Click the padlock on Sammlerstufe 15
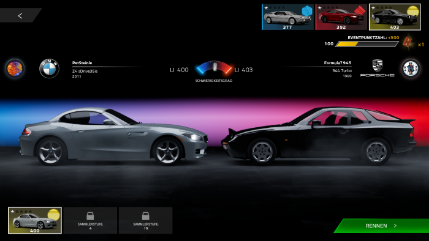 [146, 216]
